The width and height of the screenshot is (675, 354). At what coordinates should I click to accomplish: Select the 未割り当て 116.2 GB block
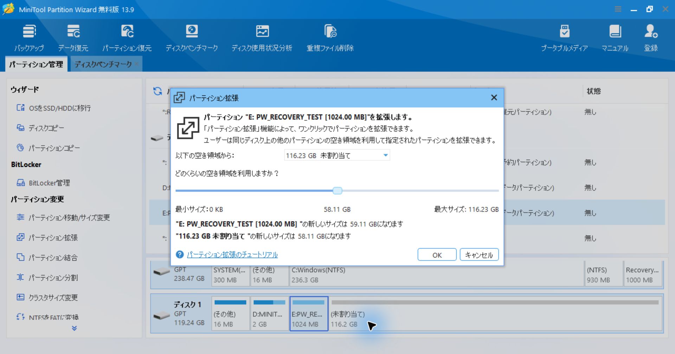[x=495, y=314]
